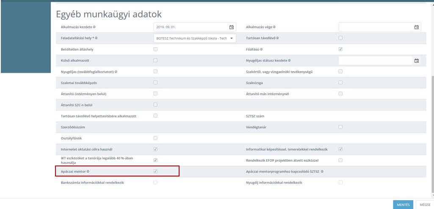The width and height of the screenshot is (434, 209).
Task: Check Tartósan távollévő helyettesítésére alkalmazott box
Action: [x=155, y=116]
